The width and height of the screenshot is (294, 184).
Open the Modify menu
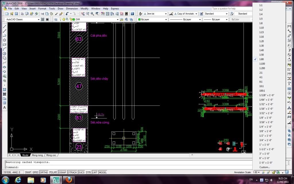(x=84, y=8)
